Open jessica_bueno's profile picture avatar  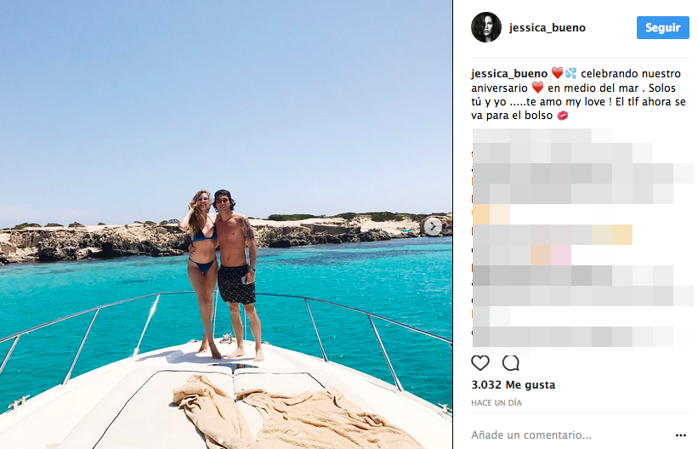[486, 27]
